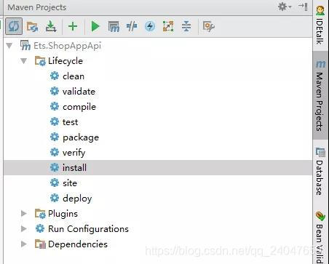The height and width of the screenshot is (264, 329).
Task: Click gear icon next to test
Action: 55,121
